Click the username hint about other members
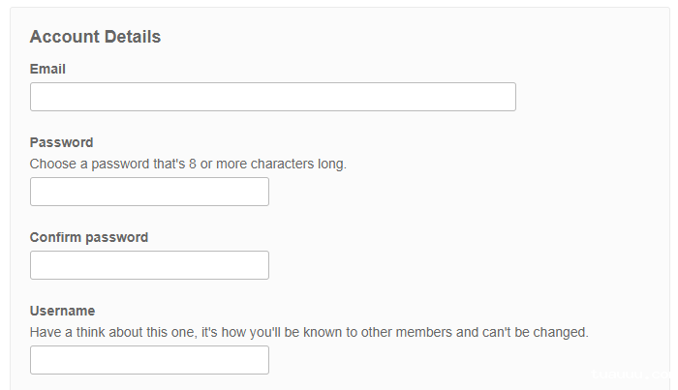This screenshot has width=678, height=390. pos(309,332)
